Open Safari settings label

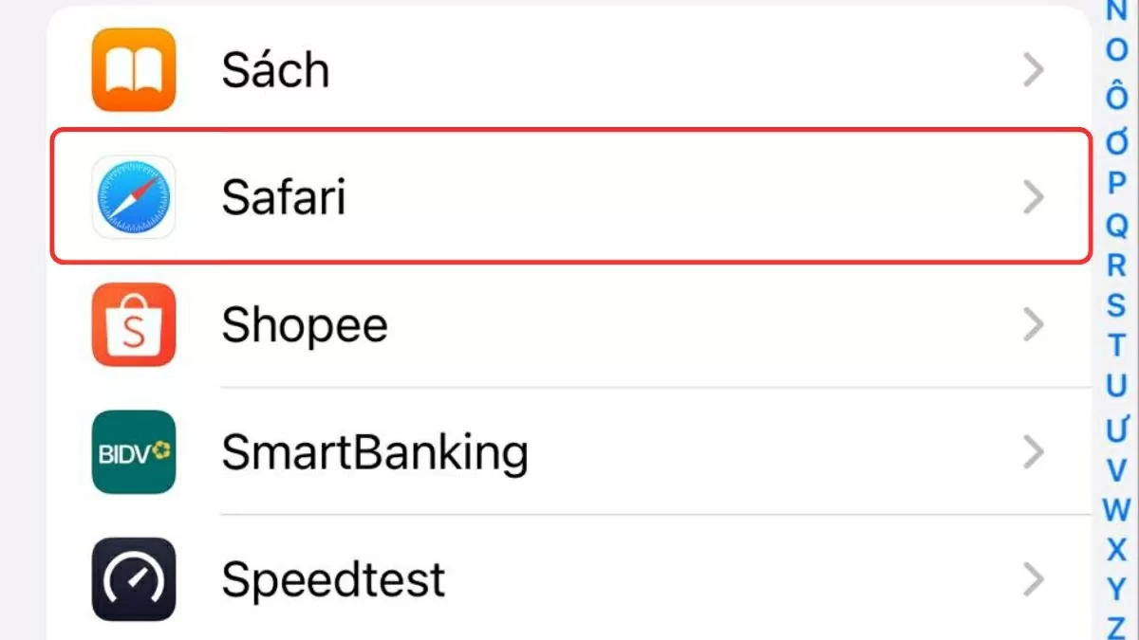click(x=284, y=197)
